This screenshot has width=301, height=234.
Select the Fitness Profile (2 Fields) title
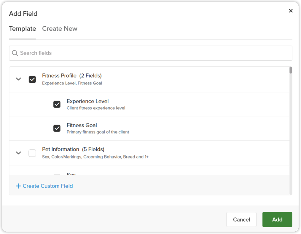pyautogui.click(x=72, y=76)
